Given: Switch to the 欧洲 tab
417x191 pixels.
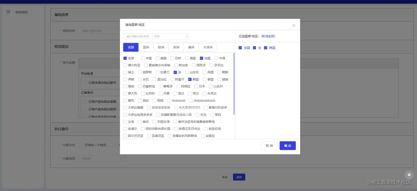Looking at the screenshot, I should pyautogui.click(x=161, y=47).
